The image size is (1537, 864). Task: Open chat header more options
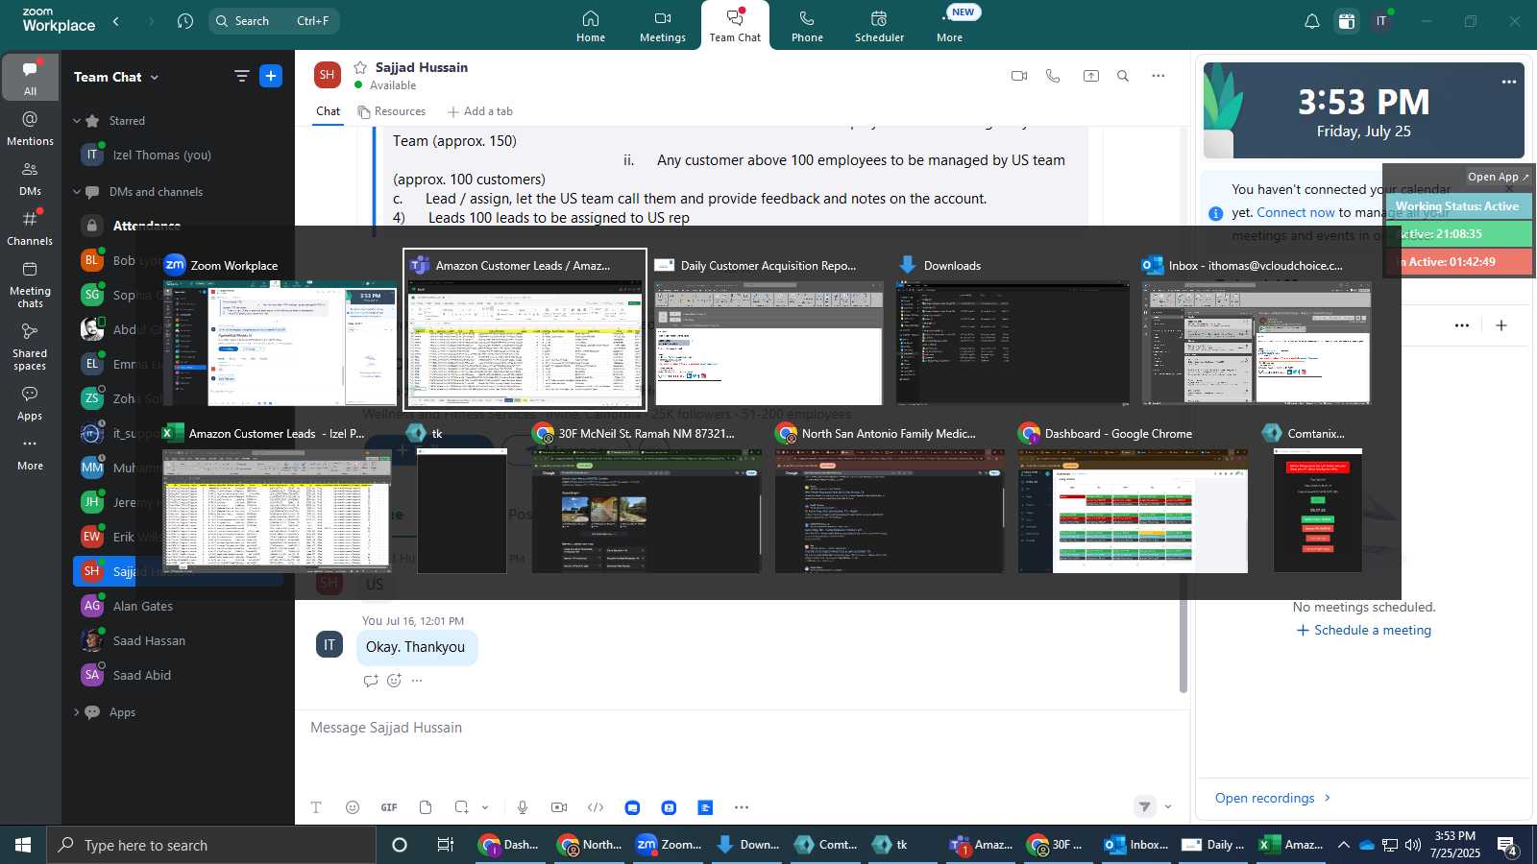point(1159,76)
